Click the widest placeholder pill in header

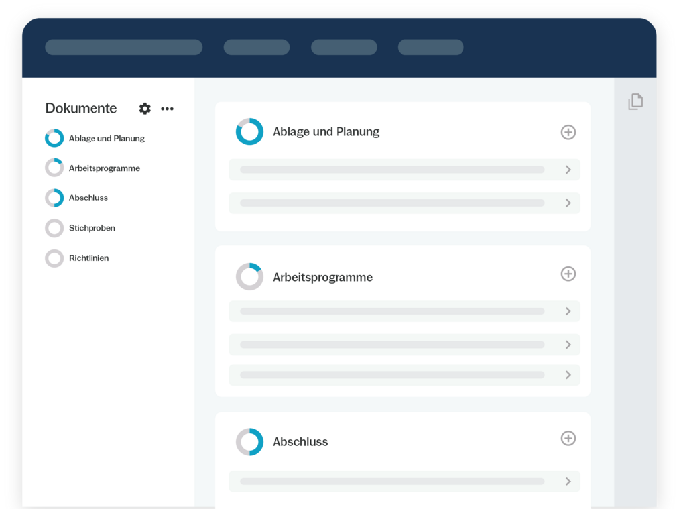click(124, 47)
